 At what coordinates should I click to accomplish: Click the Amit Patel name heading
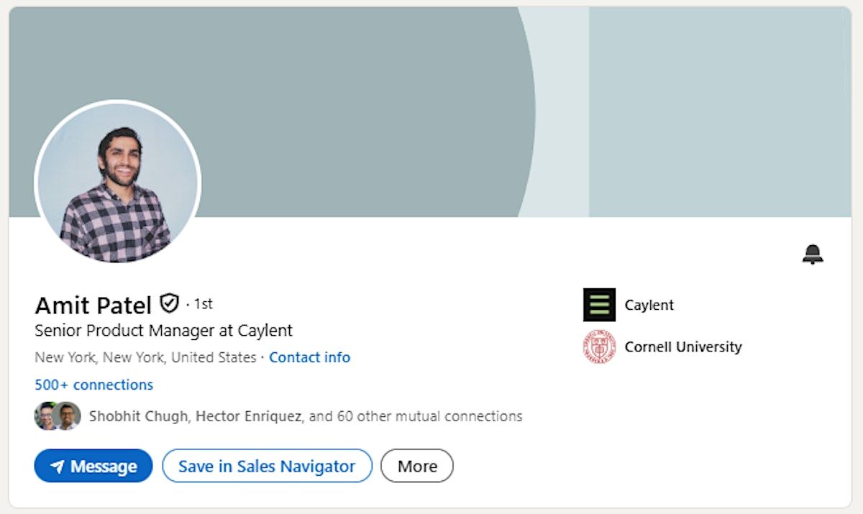point(93,306)
